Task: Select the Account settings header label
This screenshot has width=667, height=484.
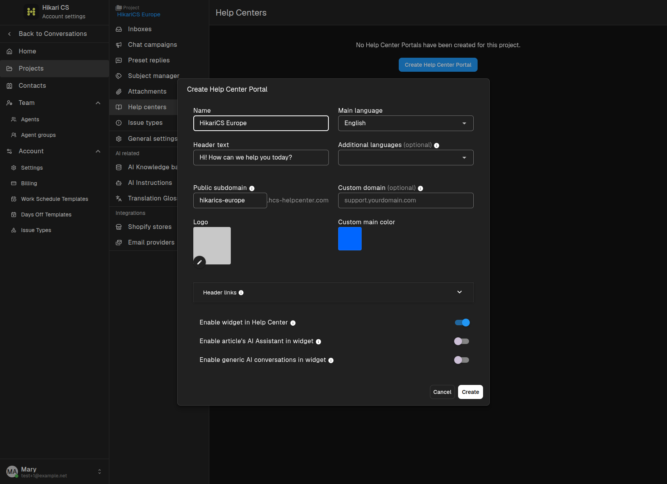Action: (64, 16)
